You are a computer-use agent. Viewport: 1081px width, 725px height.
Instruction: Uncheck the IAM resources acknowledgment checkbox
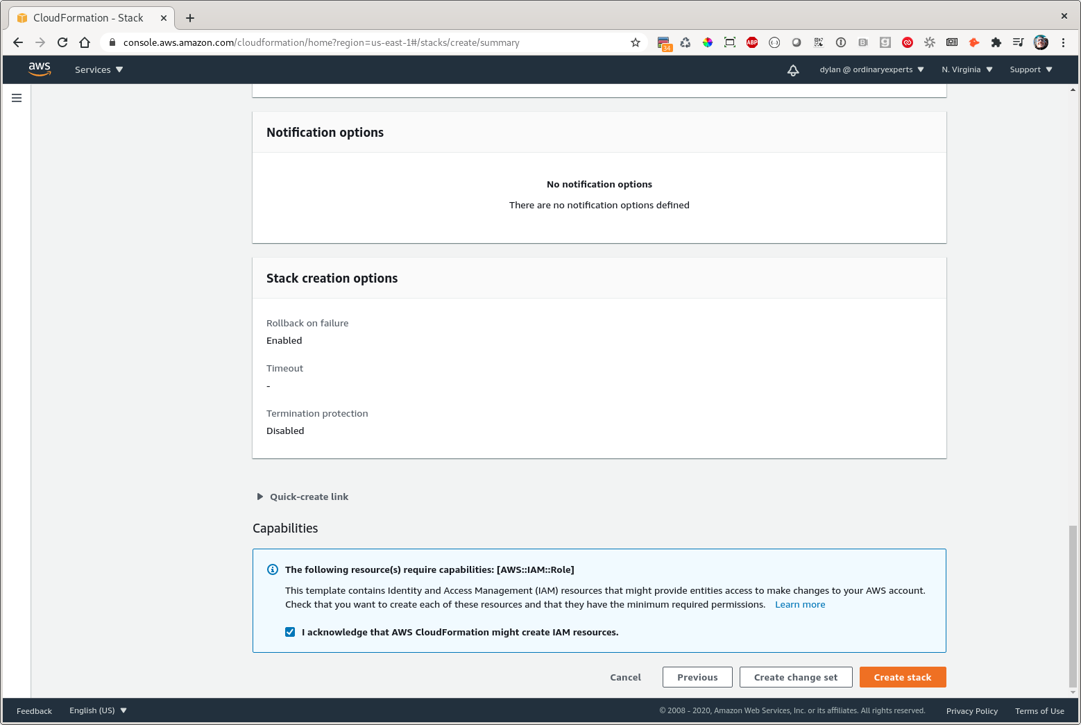pyautogui.click(x=290, y=632)
